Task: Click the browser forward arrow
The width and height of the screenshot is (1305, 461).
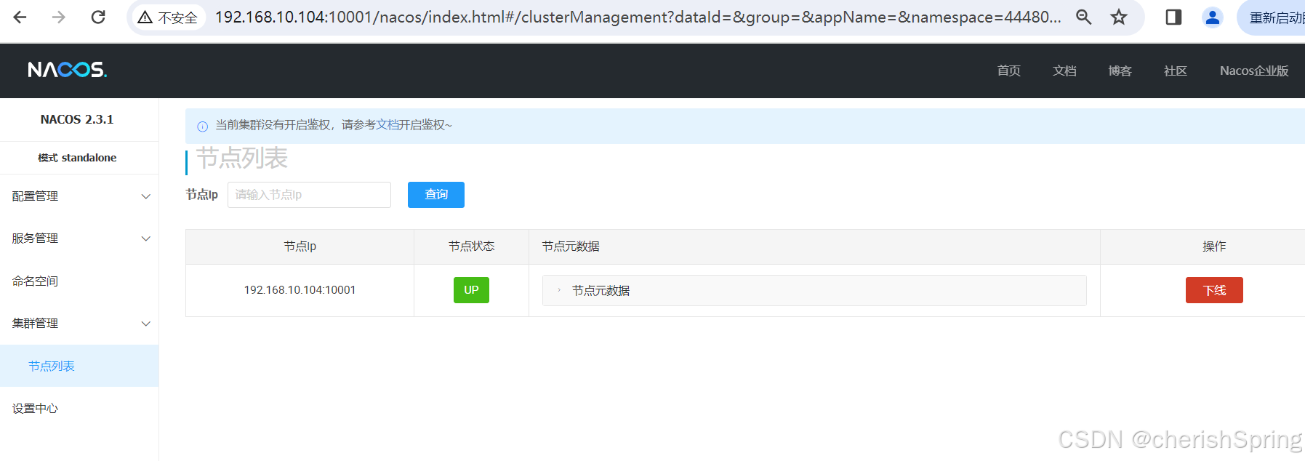Action: tap(59, 17)
